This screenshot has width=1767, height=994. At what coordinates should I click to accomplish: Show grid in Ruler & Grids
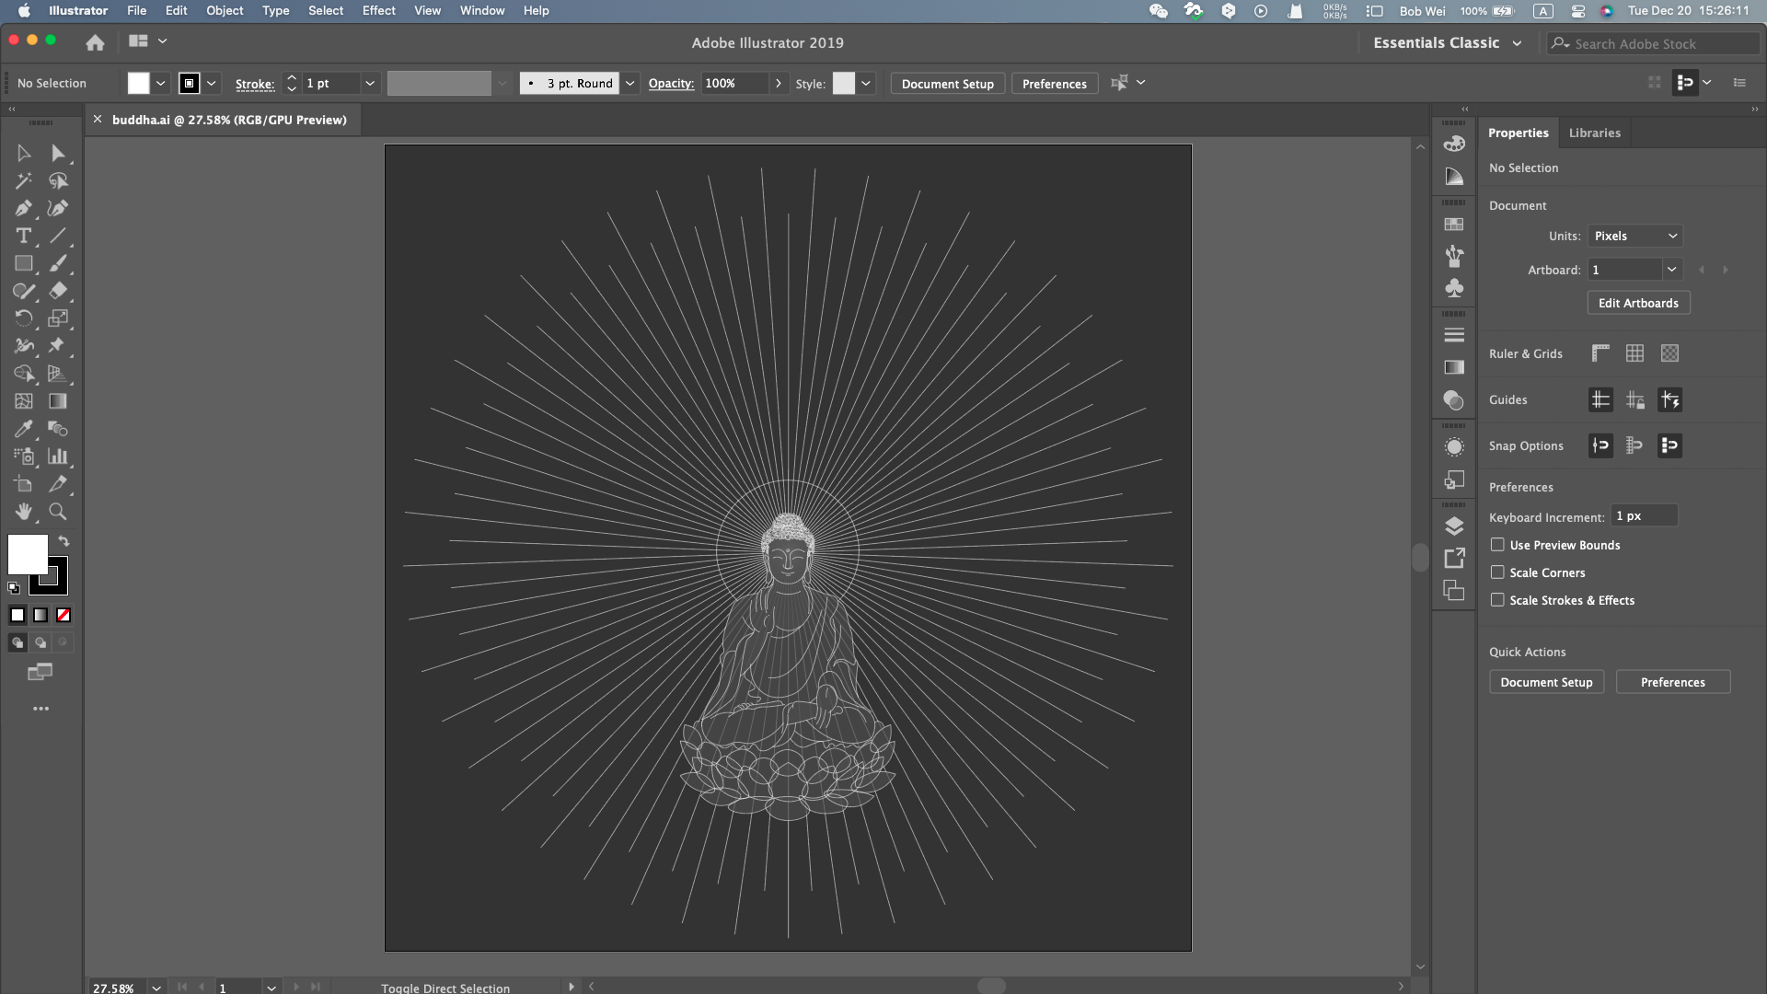point(1634,353)
